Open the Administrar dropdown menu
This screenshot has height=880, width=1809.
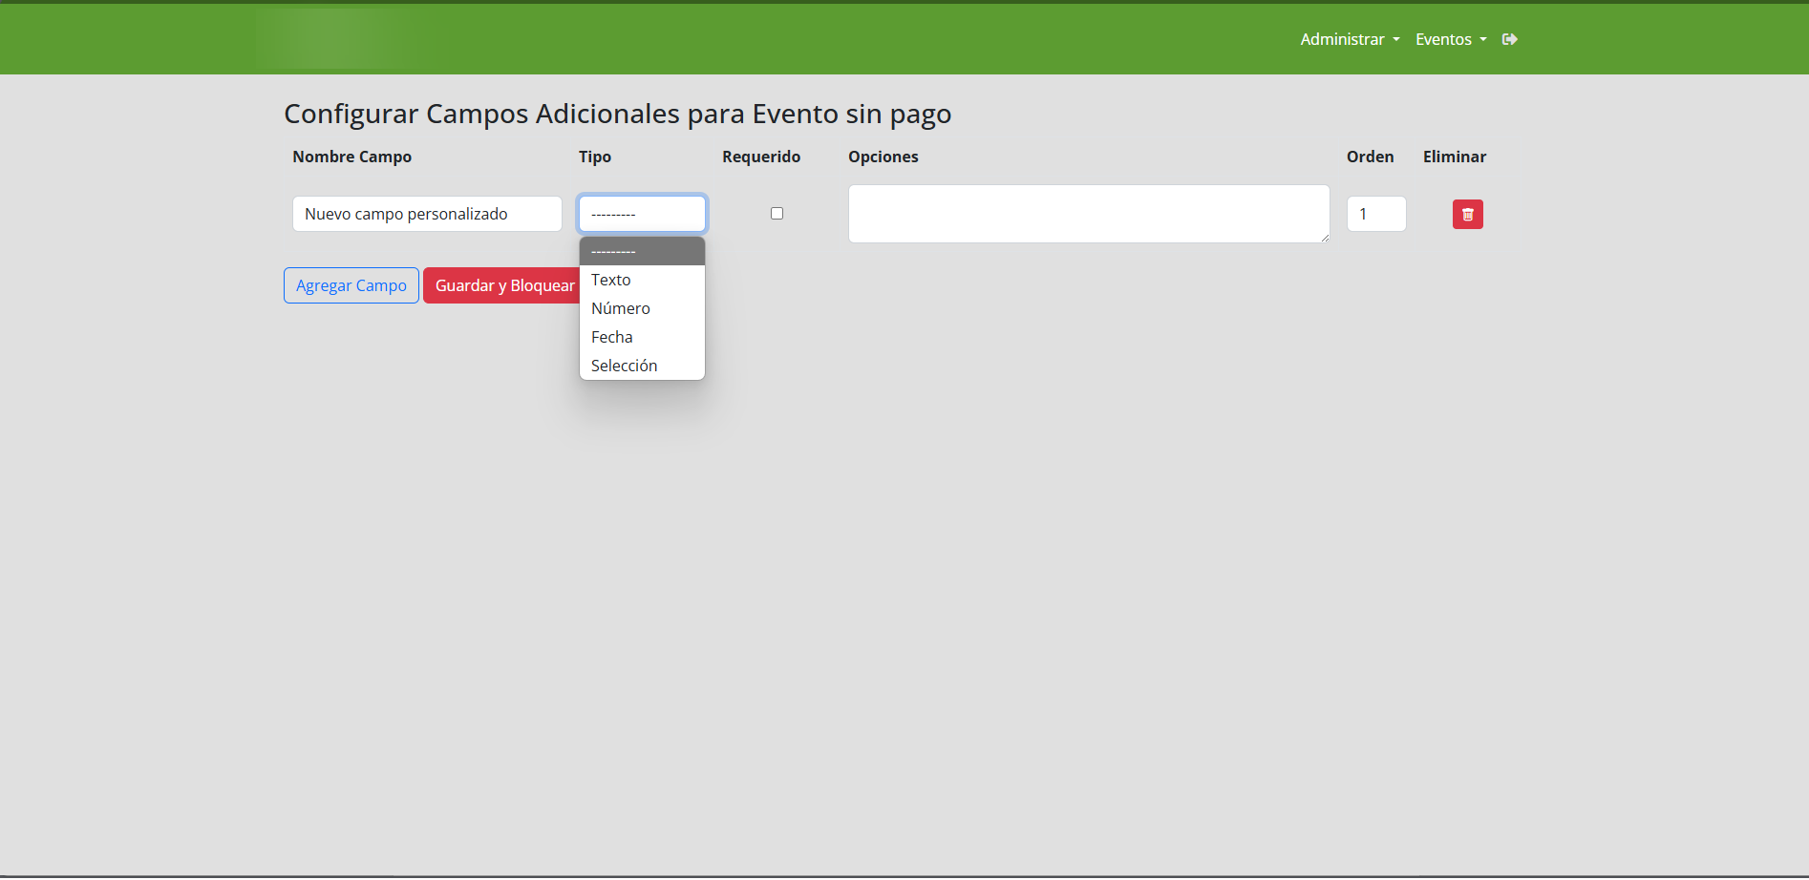click(1349, 39)
